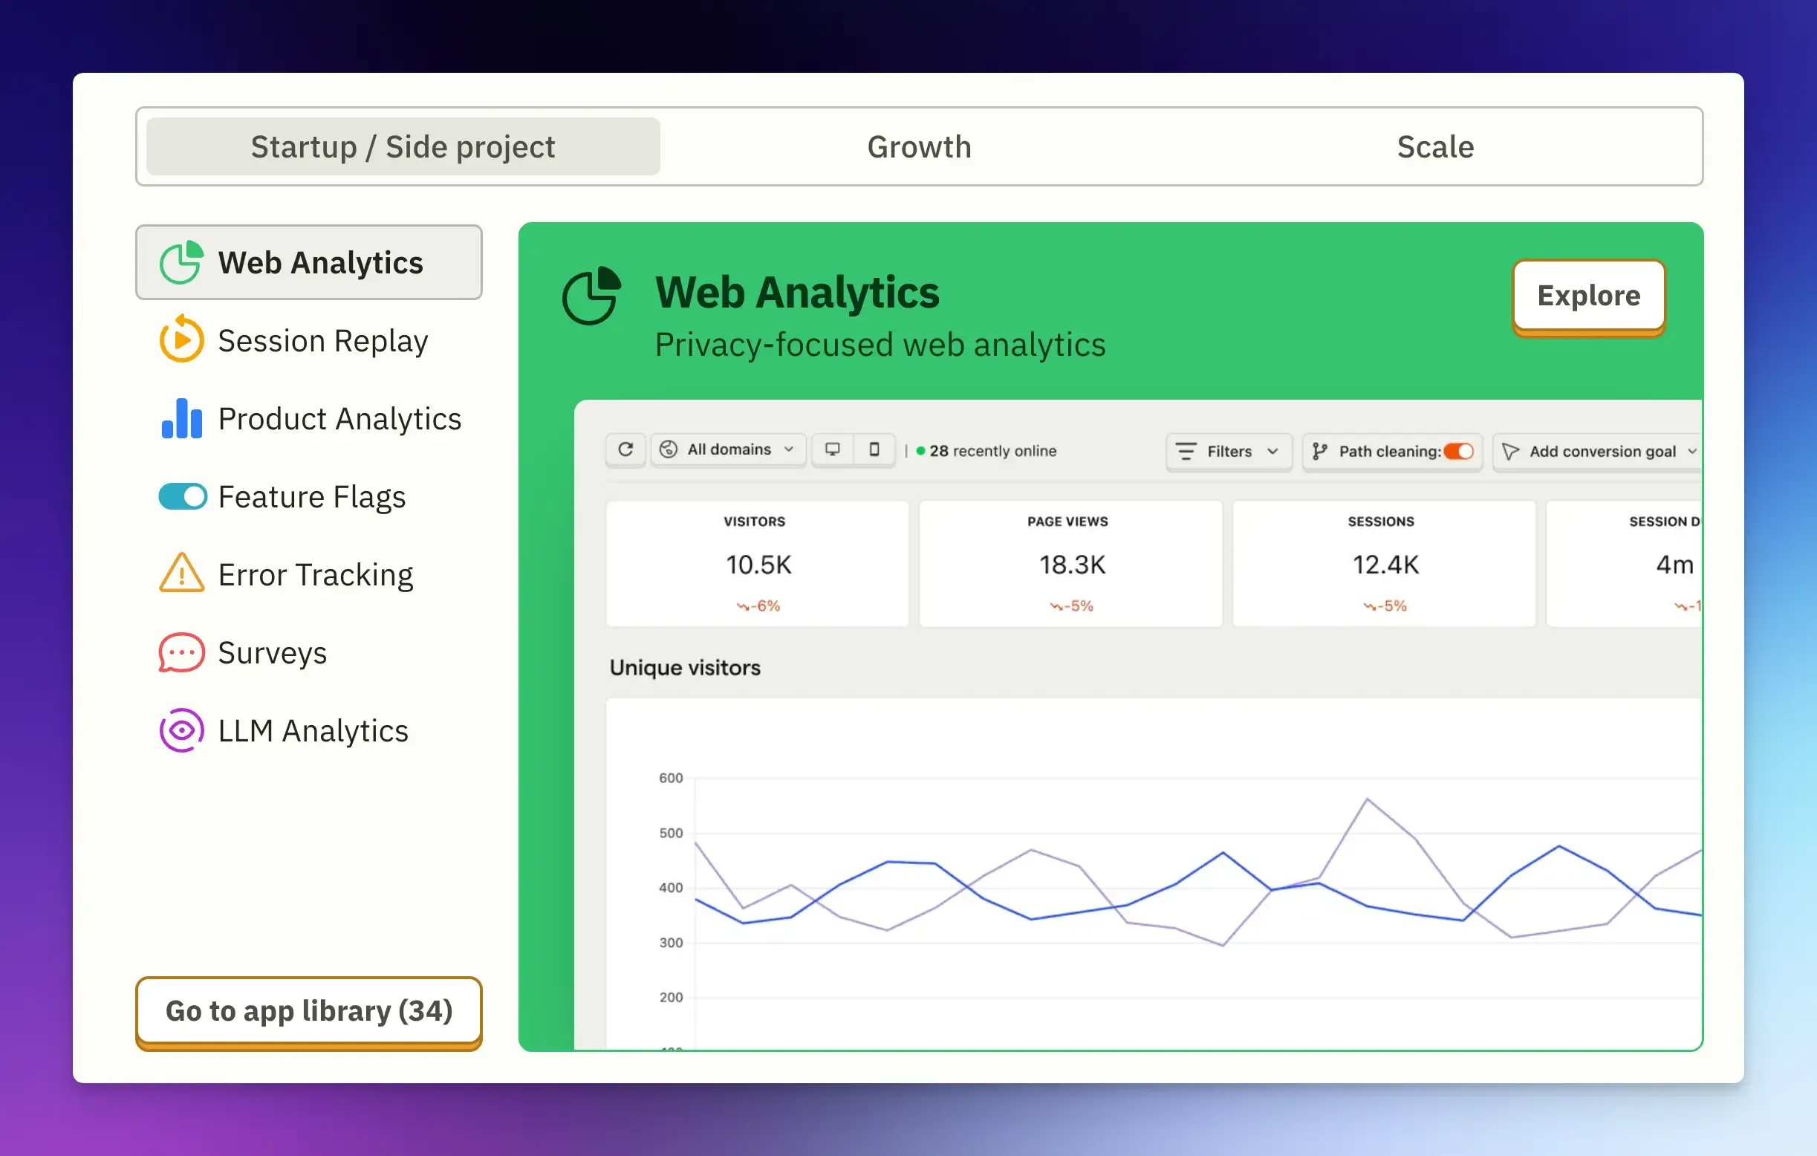This screenshot has width=1817, height=1156.
Task: Switch to the Growth tab
Action: (x=918, y=146)
